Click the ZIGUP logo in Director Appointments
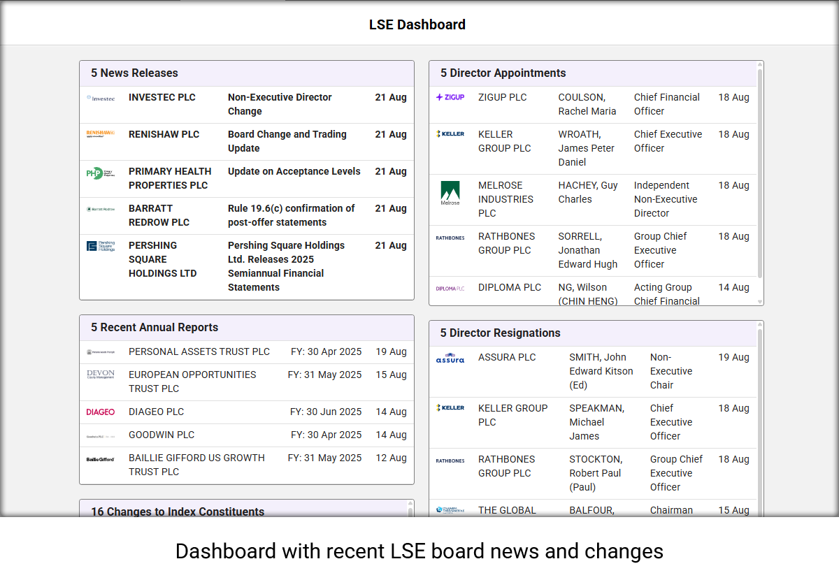This screenshot has width=839, height=566. pos(450,97)
